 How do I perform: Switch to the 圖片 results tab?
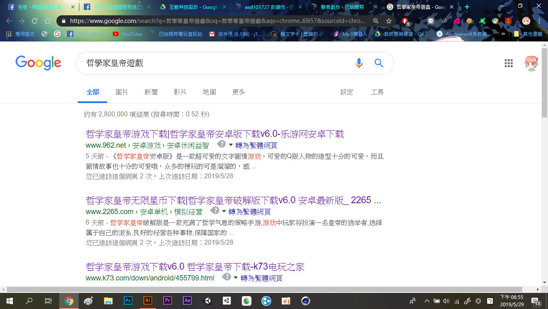click(x=122, y=92)
